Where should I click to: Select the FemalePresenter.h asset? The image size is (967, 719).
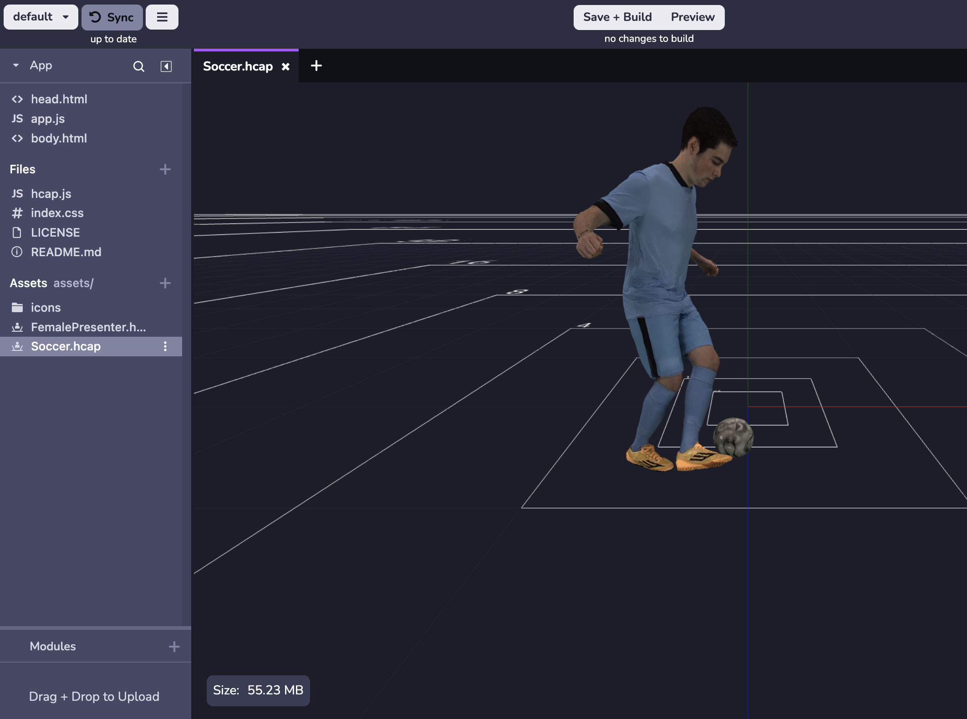[88, 327]
